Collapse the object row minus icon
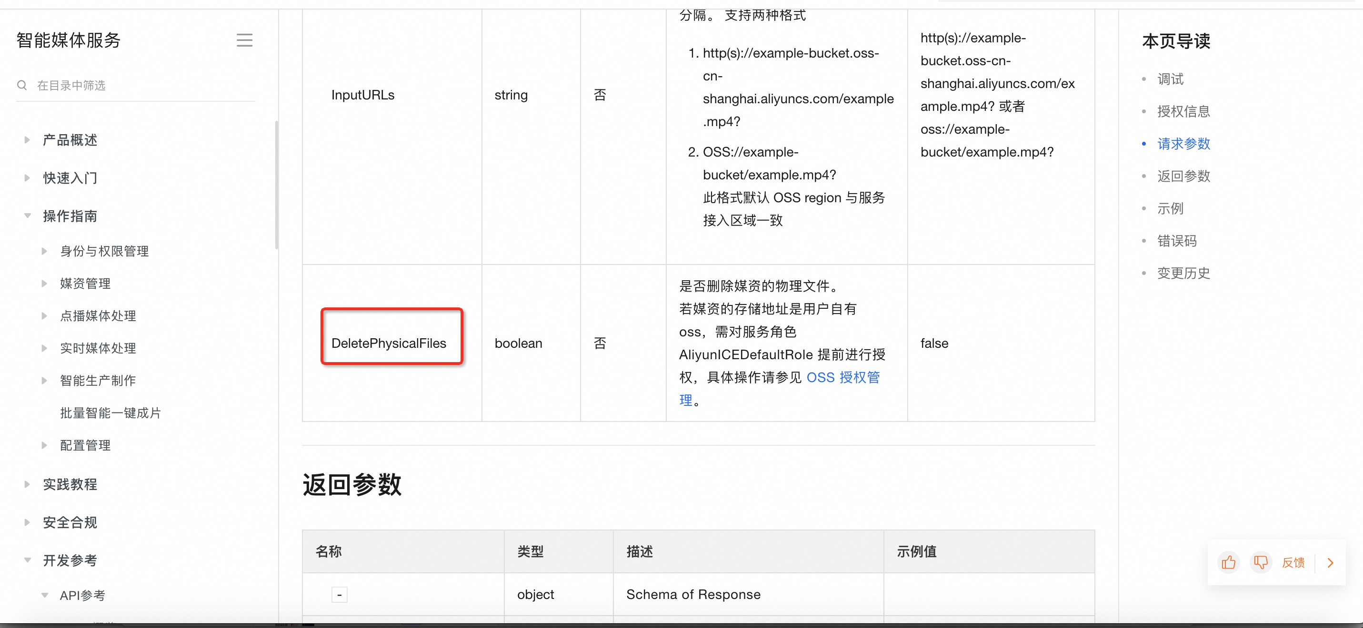Screen dimensions: 1363x628 coord(339,595)
